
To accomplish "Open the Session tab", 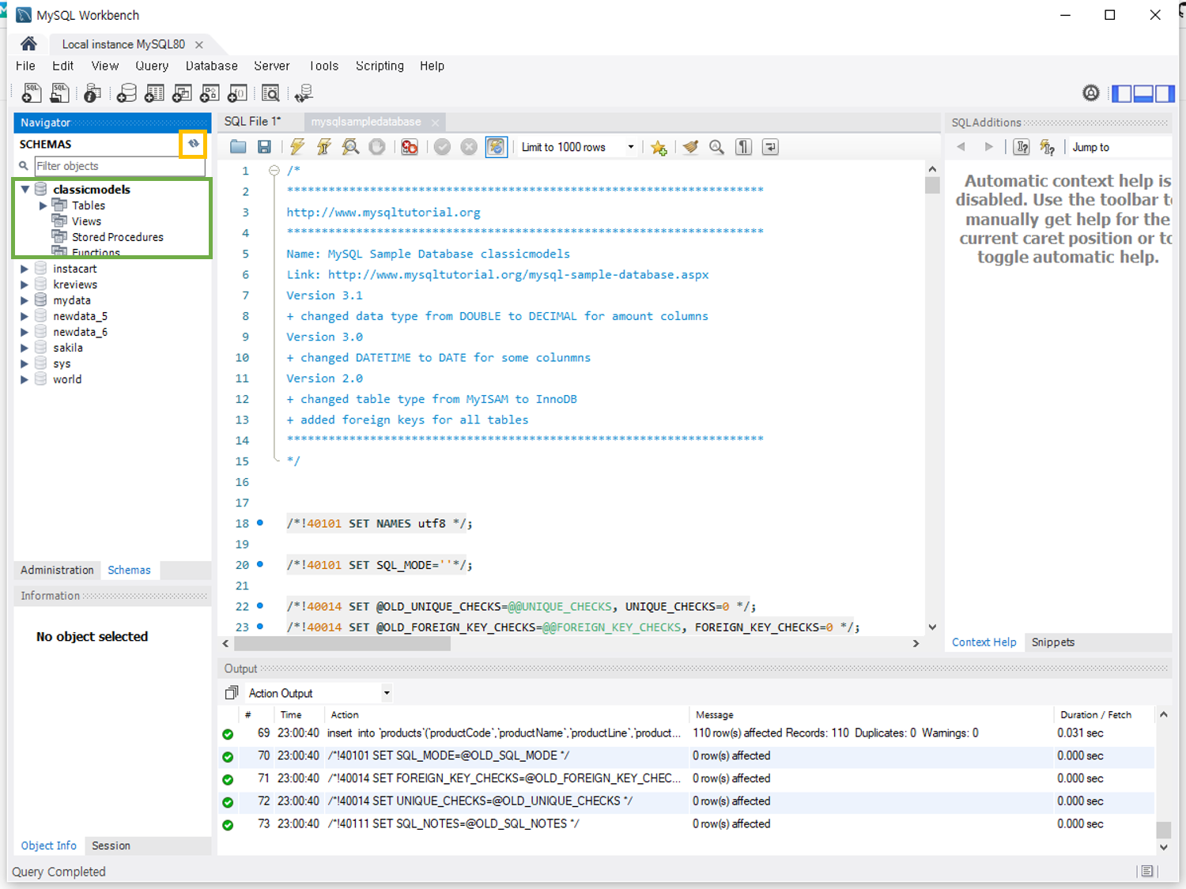I will coord(111,846).
